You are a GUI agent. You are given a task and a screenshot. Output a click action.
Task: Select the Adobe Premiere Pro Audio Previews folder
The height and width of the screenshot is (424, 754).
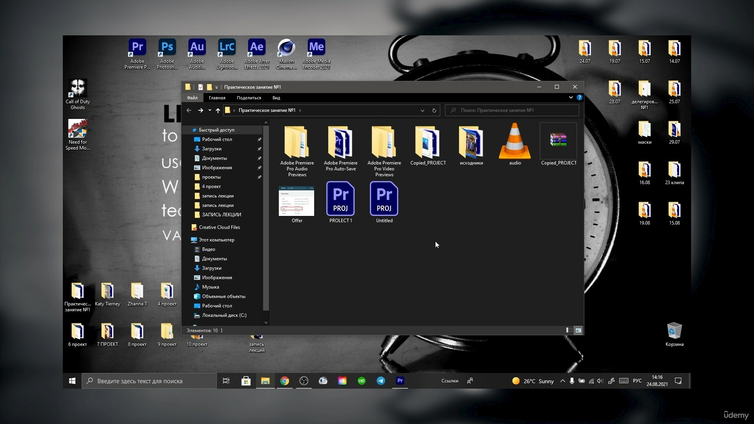coord(297,151)
